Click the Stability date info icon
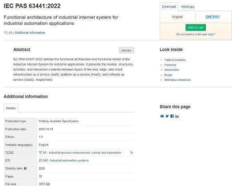This screenshot has width=232, height=186. (x=25, y=168)
